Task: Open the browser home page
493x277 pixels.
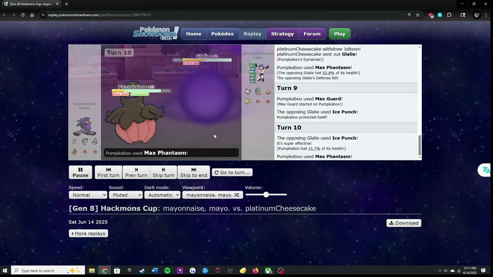Action: coord(32,15)
